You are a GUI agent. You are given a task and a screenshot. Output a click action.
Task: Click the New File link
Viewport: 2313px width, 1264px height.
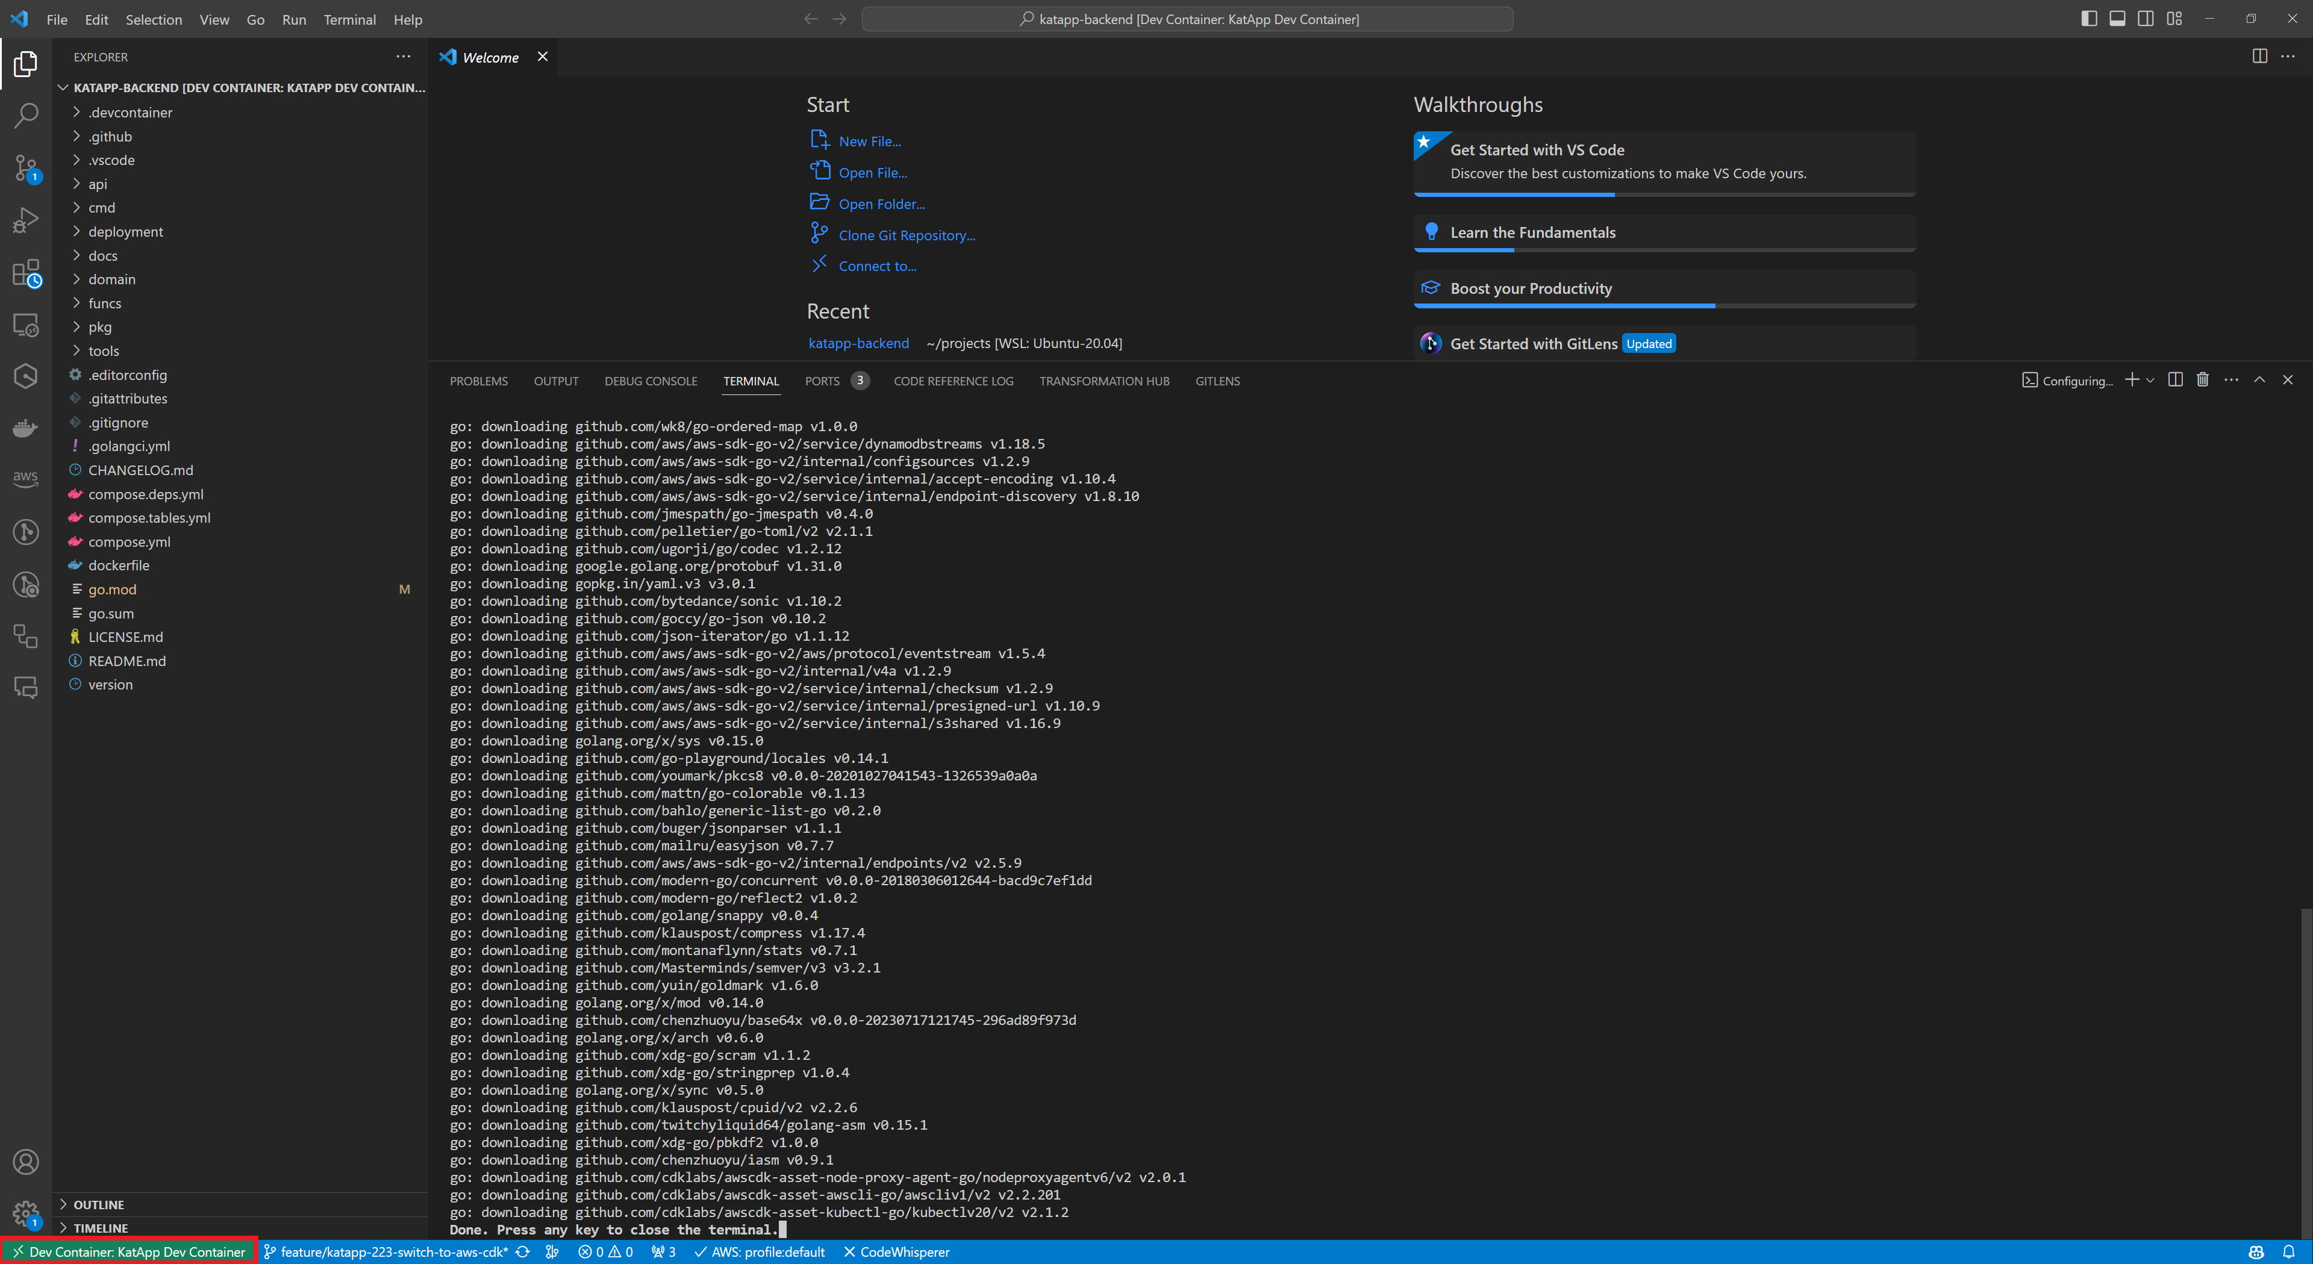[869, 141]
